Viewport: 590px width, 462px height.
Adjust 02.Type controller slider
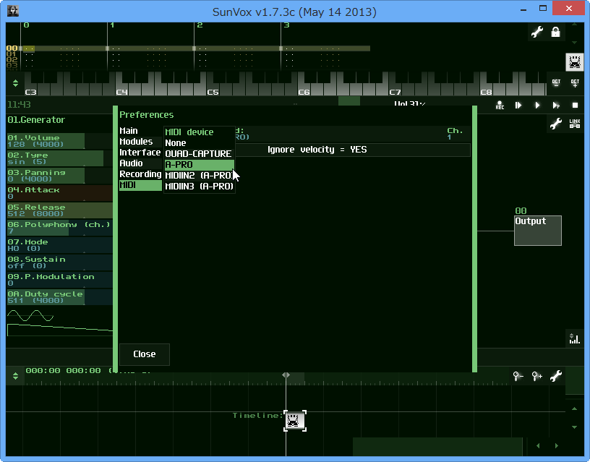[59, 158]
